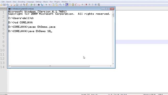Click the 'javac EhDemo.java' command line
168x95 pixels.
pyautogui.click(x=32, y=27)
